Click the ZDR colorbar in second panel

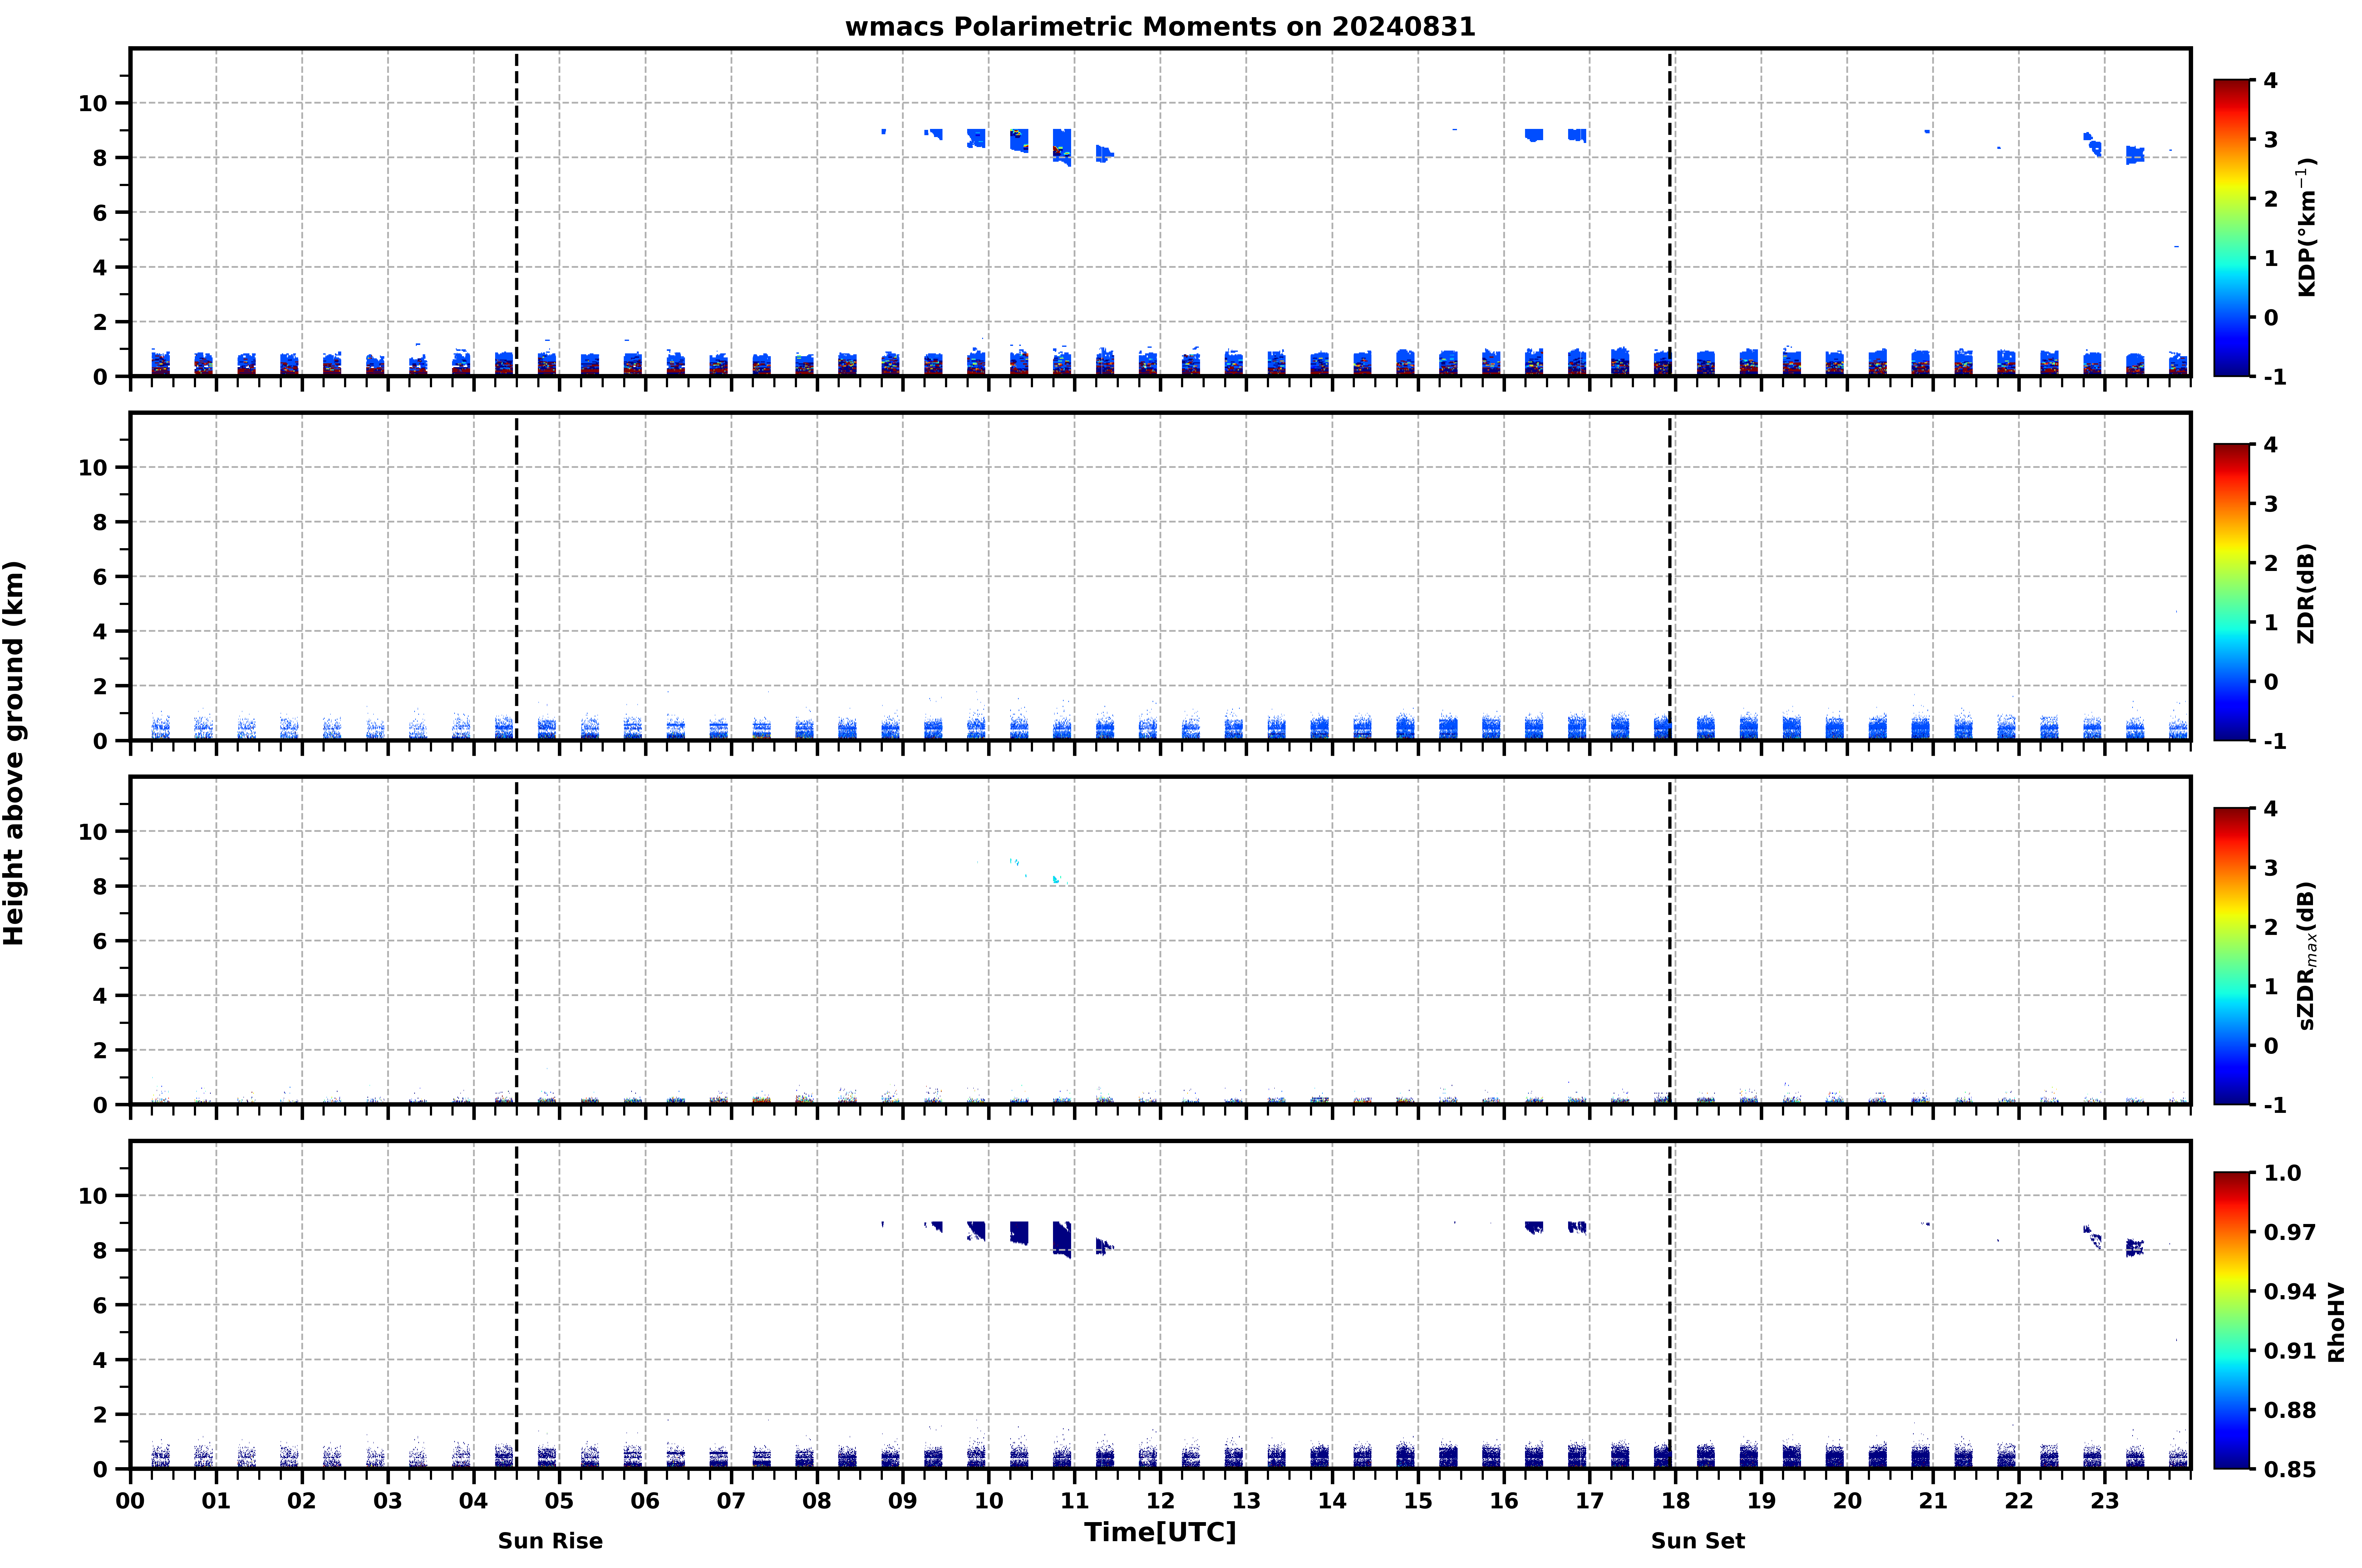tap(2231, 592)
